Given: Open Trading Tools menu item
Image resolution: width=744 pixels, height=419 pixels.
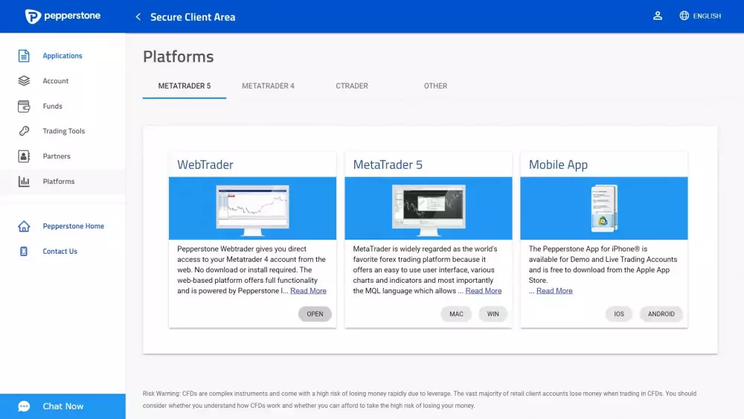Looking at the screenshot, I should point(63,131).
